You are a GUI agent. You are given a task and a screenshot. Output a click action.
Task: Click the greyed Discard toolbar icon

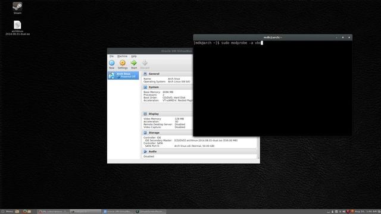(145, 64)
